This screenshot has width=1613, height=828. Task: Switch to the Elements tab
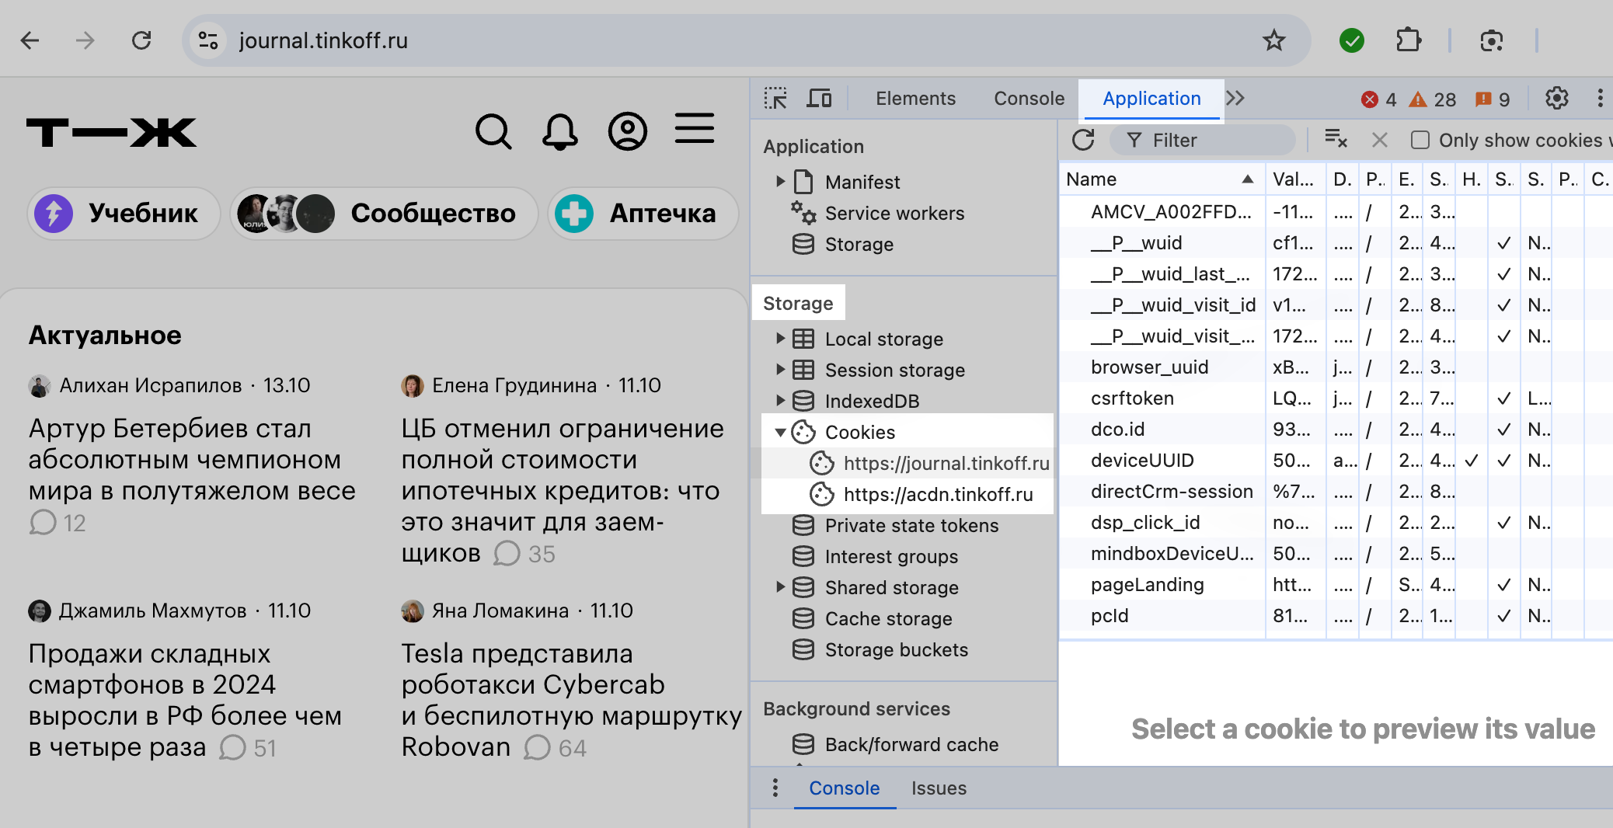[915, 99]
